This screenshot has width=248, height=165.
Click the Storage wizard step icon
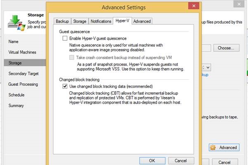click(x=16, y=22)
